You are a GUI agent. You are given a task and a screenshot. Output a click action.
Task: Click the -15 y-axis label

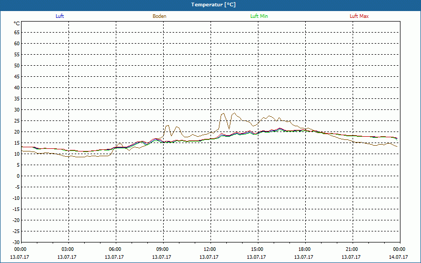[16, 209]
